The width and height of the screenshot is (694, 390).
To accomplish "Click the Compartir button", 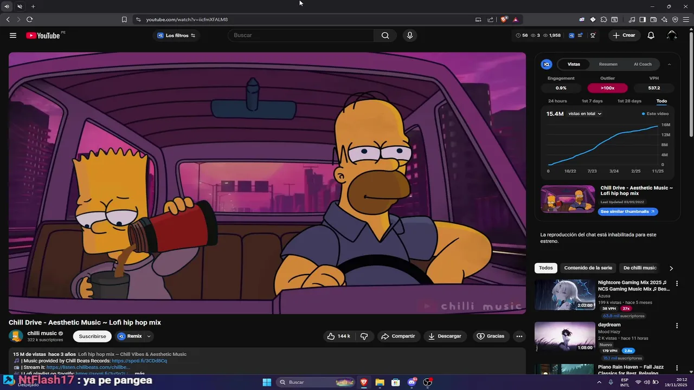I will pos(398,336).
